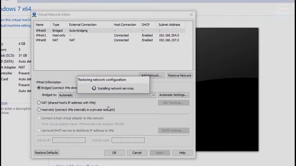The image size is (296, 166).
Task: Click the Type column header
Action: tap(59, 24)
